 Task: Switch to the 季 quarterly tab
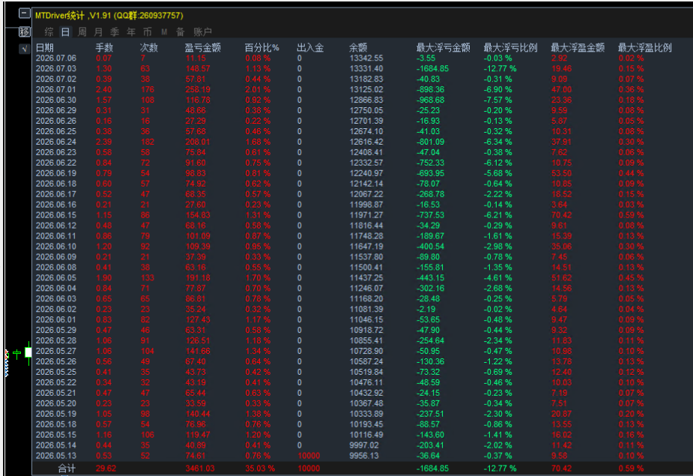[115, 31]
